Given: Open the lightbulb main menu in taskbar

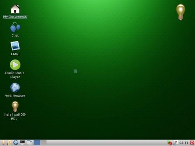Looking at the screenshot, I should pos(4,143).
